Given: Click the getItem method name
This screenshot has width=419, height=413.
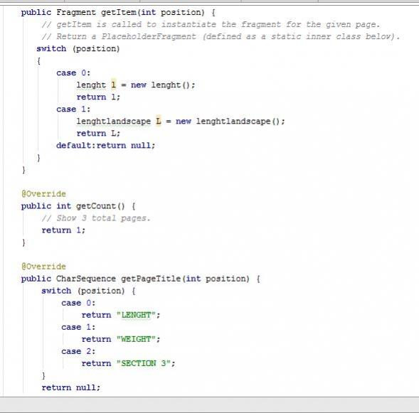Looking at the screenshot, I should click(x=119, y=12).
